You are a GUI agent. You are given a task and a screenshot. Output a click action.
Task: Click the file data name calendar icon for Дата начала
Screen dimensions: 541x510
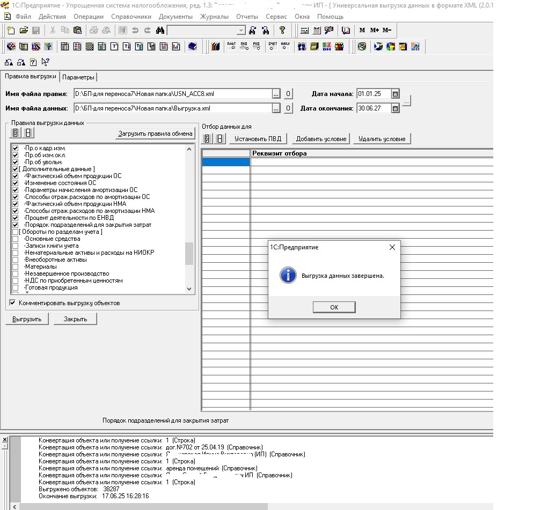click(395, 94)
